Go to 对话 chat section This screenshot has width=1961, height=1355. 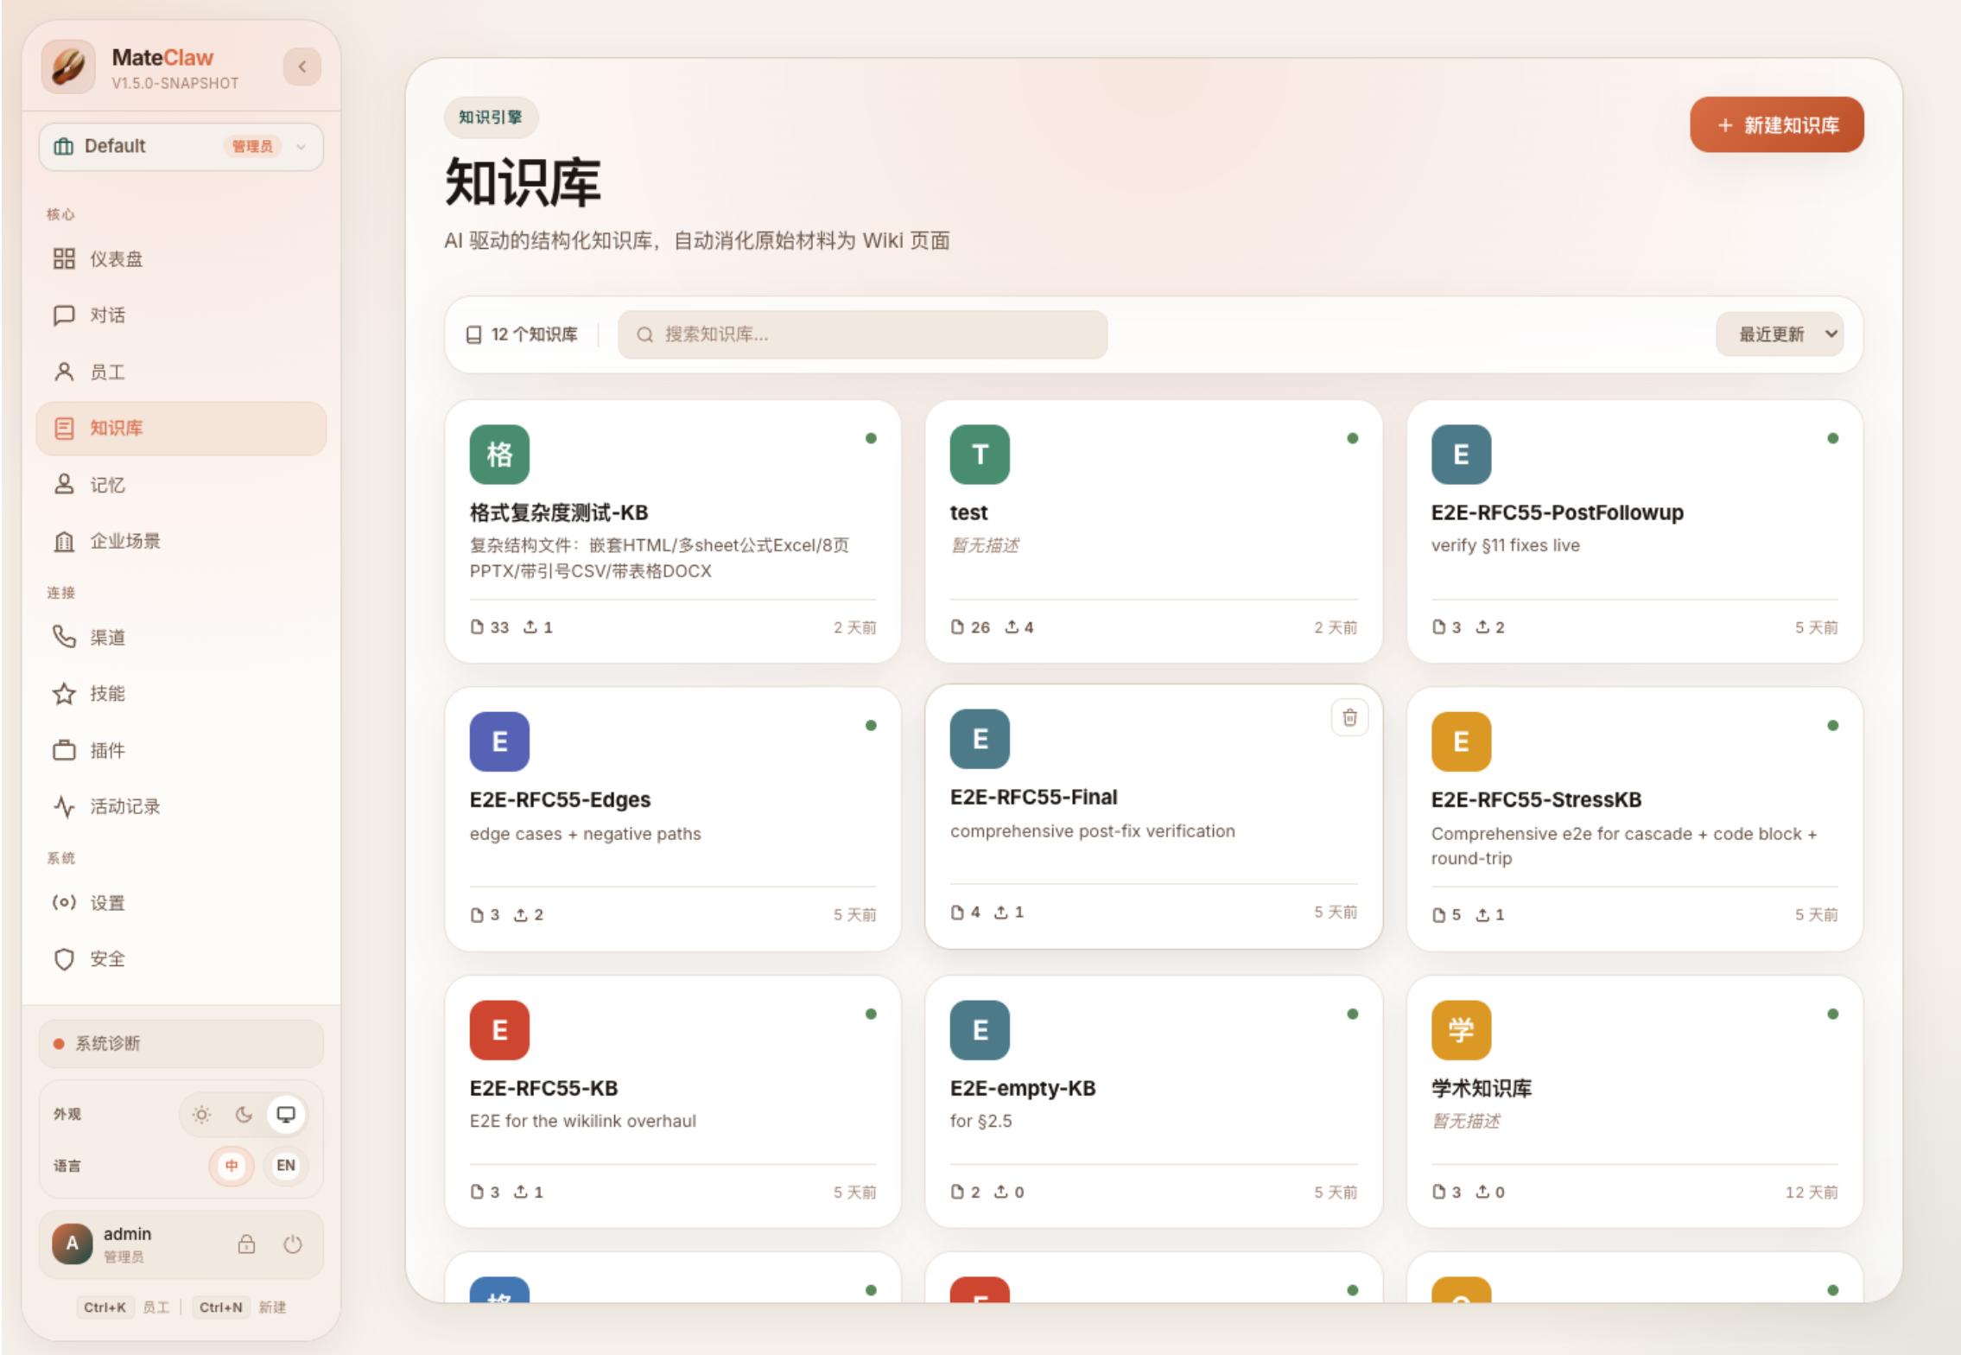pyautogui.click(x=181, y=315)
